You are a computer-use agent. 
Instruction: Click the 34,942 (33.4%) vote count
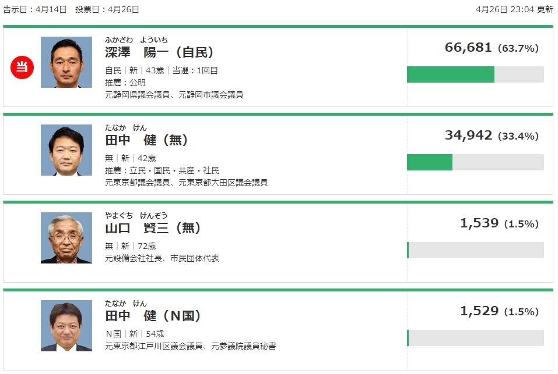pyautogui.click(x=492, y=135)
